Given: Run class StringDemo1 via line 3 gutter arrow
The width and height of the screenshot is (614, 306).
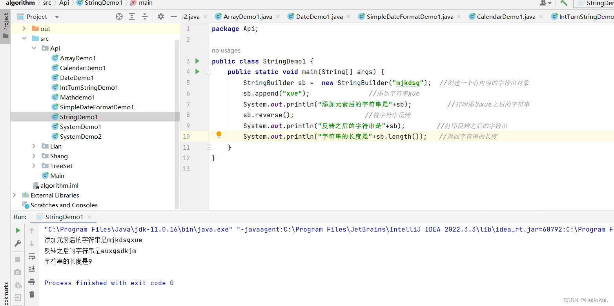Looking at the screenshot, I should pos(197,61).
